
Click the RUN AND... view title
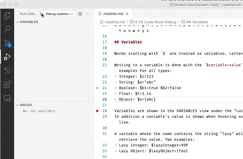pos(28,14)
